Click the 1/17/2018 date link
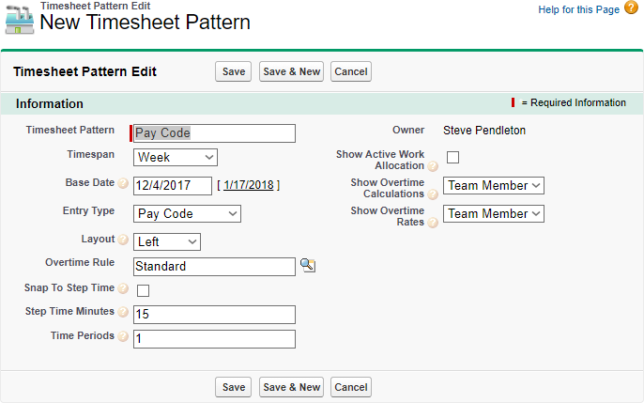 point(249,185)
